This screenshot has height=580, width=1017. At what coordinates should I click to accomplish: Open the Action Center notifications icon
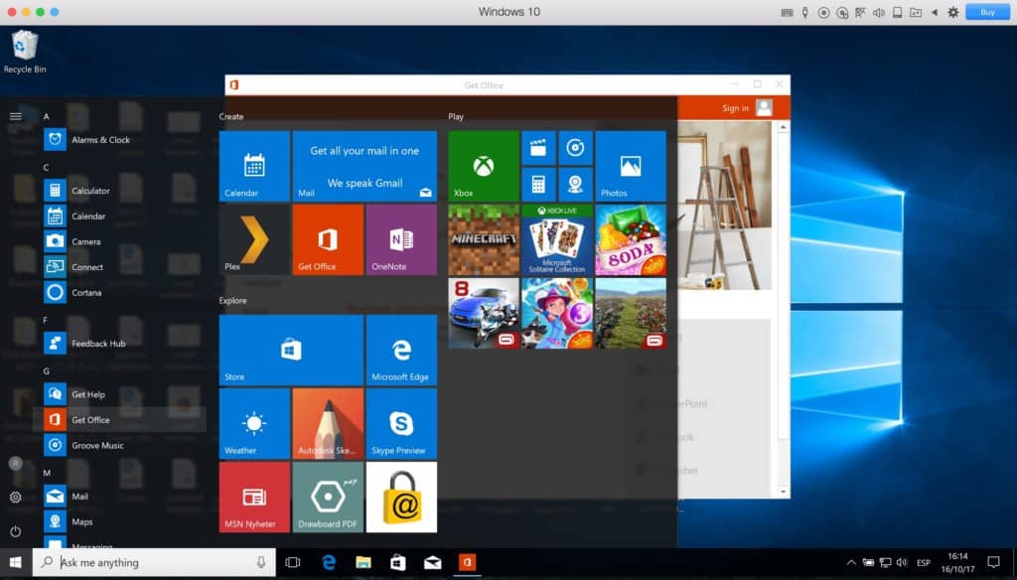(993, 562)
